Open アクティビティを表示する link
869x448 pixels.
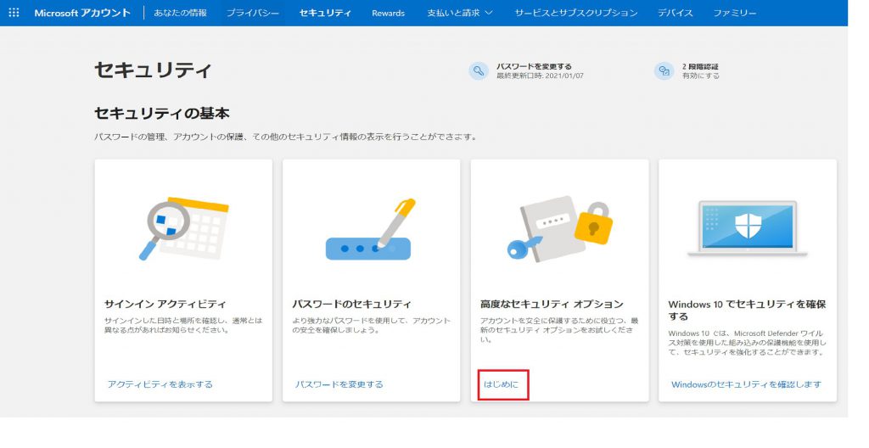tap(160, 384)
